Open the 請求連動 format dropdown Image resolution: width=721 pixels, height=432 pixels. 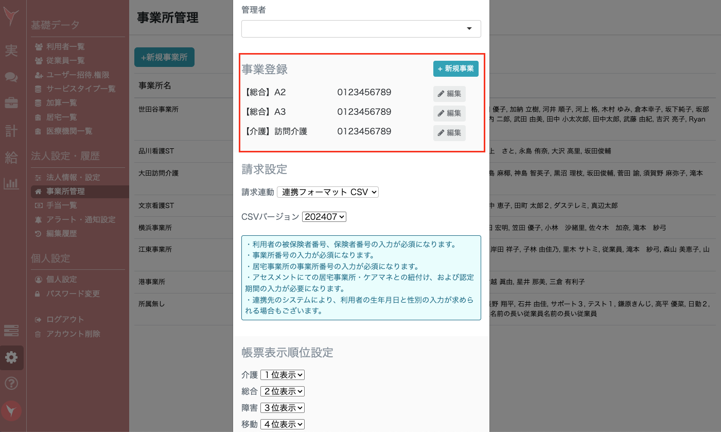[328, 192]
